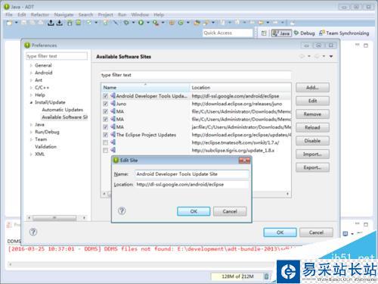Click the Open Type toolbar icon
This screenshot has width=378, height=284.
pos(197,23)
